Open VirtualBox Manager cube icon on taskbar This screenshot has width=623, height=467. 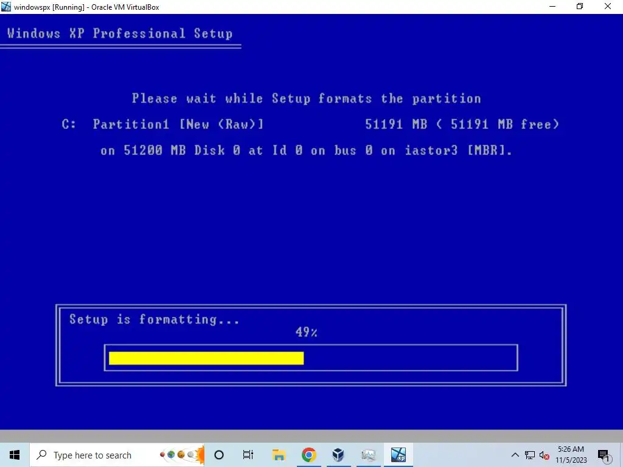tap(338, 455)
